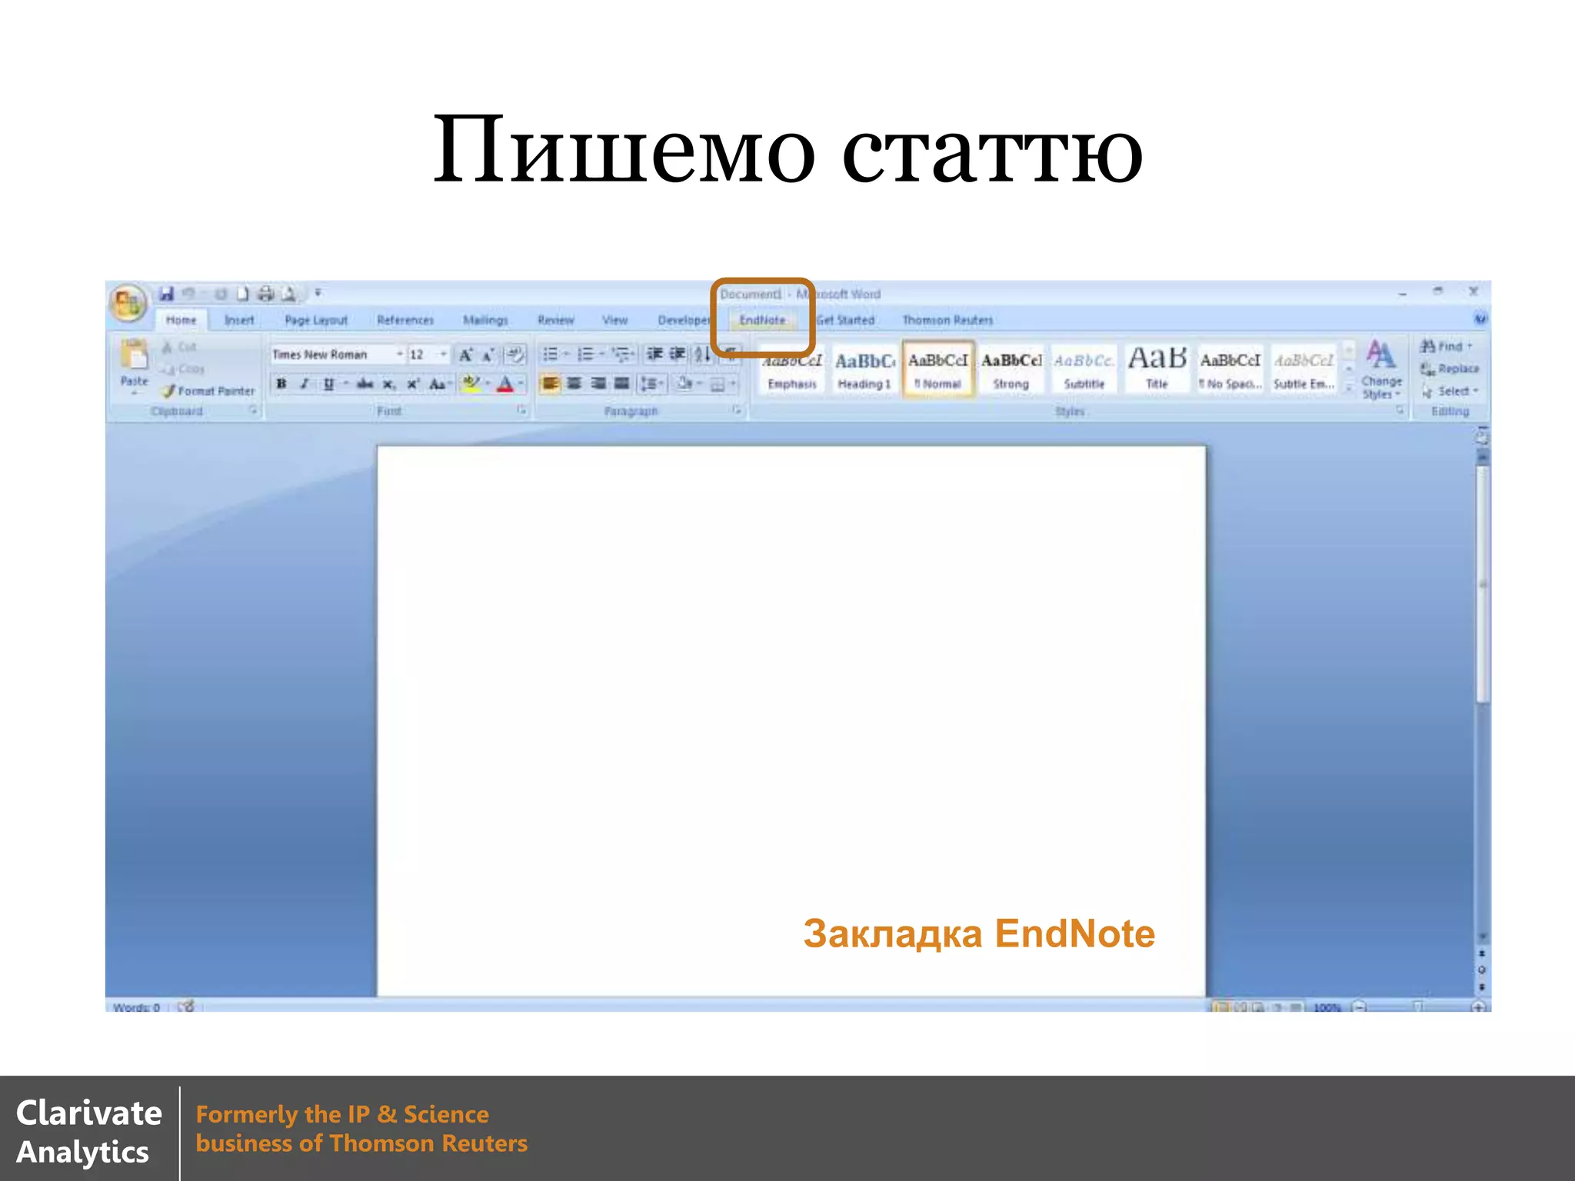Open the EndNote ribbon tab
1575x1181 pixels.
click(762, 320)
